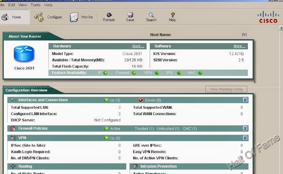Viewport: 283px width, 174px height.
Task: Expand the VPN section details
Action: tap(245, 138)
